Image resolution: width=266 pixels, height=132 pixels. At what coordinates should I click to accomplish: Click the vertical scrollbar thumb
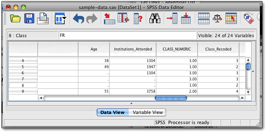tap(248, 66)
